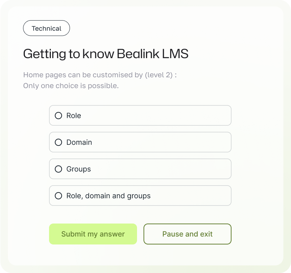
Task: Pick the last answer card's empty right side
Action: click(x=195, y=196)
